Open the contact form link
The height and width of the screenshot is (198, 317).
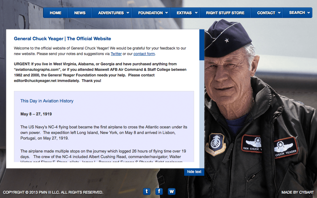[x=144, y=54]
